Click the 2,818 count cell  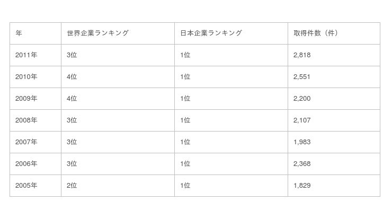302,55
